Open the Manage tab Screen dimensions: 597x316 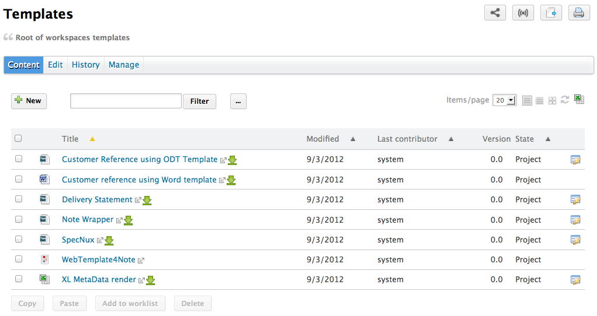[x=124, y=65]
